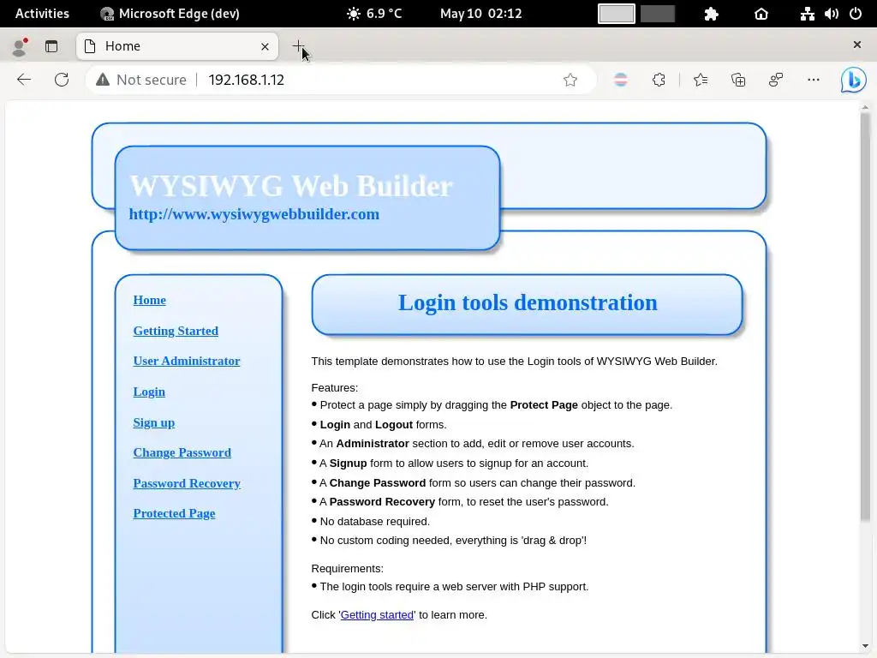Click the vertical scrollbar thumb

tap(865, 318)
